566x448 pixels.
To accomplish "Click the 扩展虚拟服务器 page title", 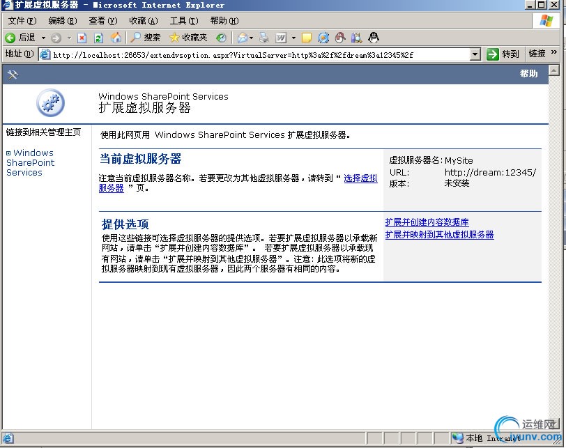I will [144, 108].
